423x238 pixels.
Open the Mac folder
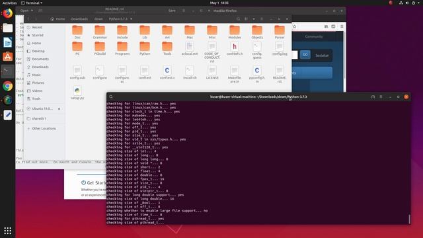(x=190, y=32)
